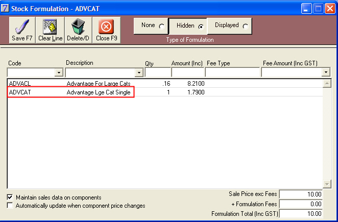Click the Close F9 red button
338x222 pixels.
107,30
